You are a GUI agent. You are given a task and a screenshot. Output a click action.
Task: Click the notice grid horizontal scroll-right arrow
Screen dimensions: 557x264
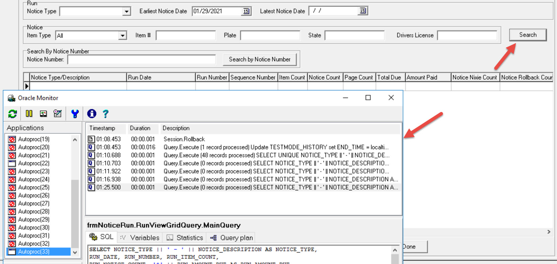549,232
